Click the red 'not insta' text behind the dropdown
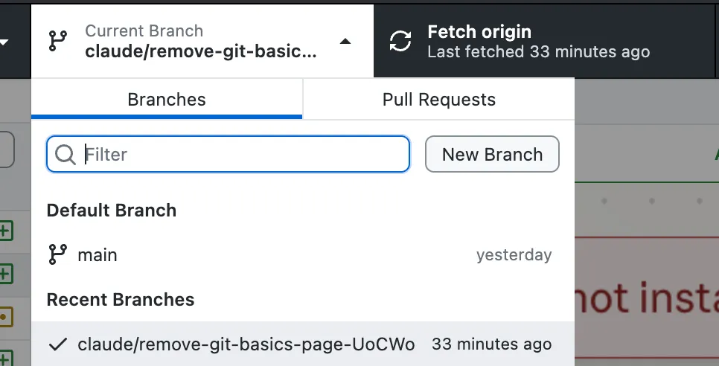Screen dimensions: 719x366 (x=646, y=299)
